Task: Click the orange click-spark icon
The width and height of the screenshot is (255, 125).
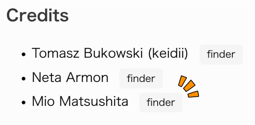Action: coord(189,87)
